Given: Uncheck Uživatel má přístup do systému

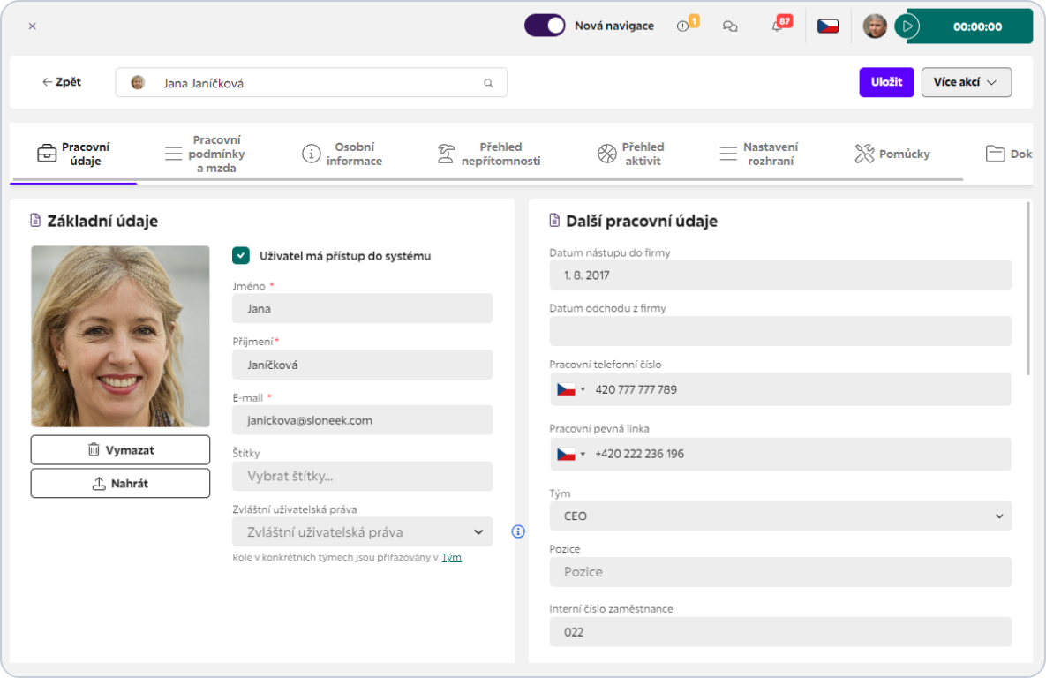Looking at the screenshot, I should (x=241, y=256).
